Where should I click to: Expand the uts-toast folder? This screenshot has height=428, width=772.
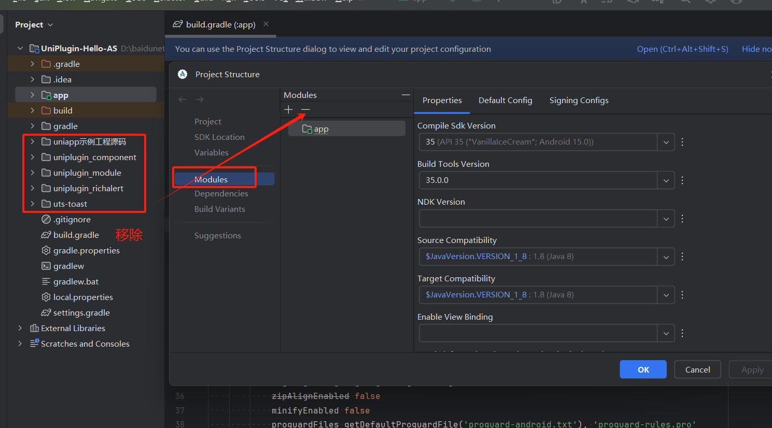(32, 204)
